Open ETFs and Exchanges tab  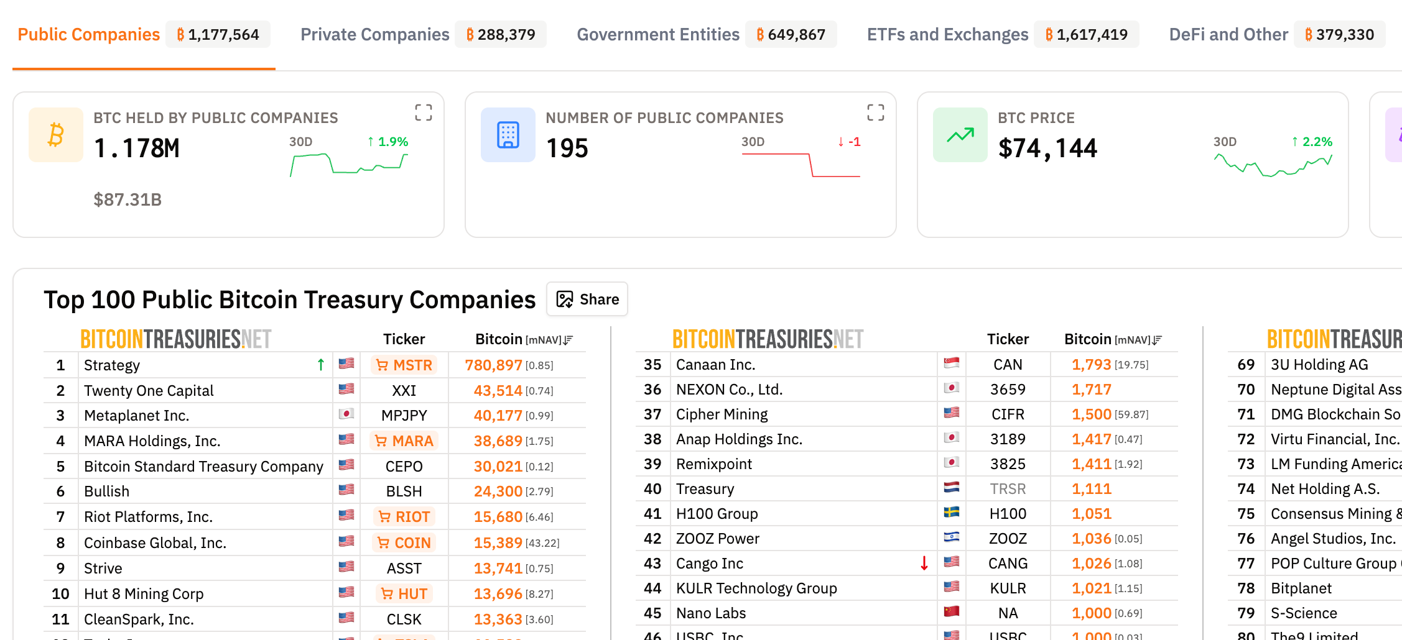(x=1002, y=35)
